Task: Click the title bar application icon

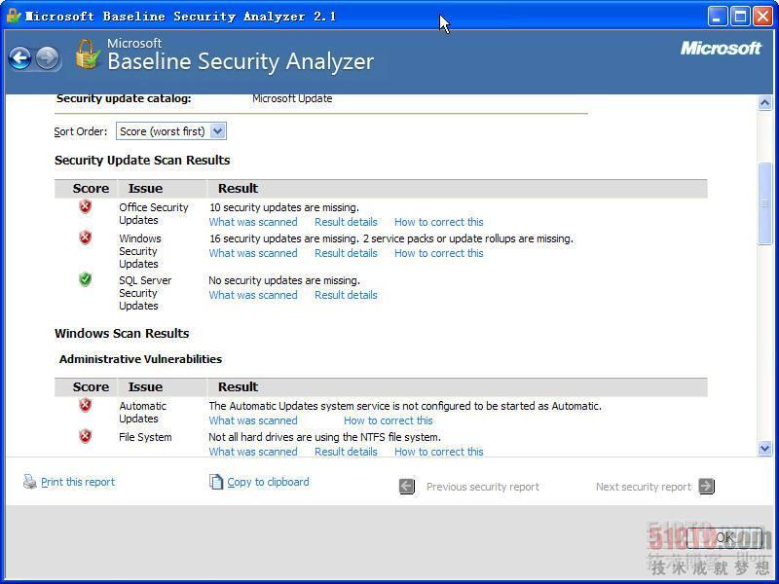Action: click(x=14, y=16)
